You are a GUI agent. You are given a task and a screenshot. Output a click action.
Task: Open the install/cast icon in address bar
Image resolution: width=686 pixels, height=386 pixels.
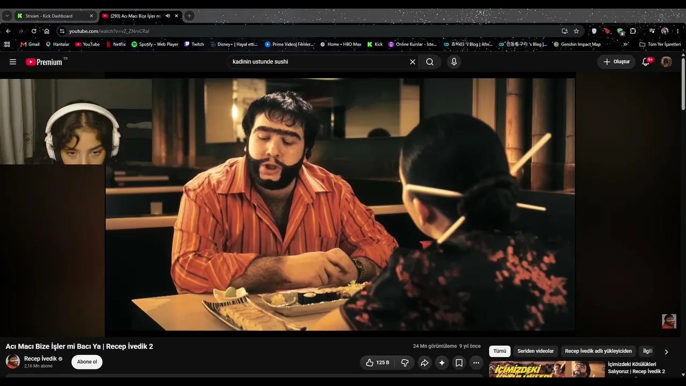click(564, 31)
